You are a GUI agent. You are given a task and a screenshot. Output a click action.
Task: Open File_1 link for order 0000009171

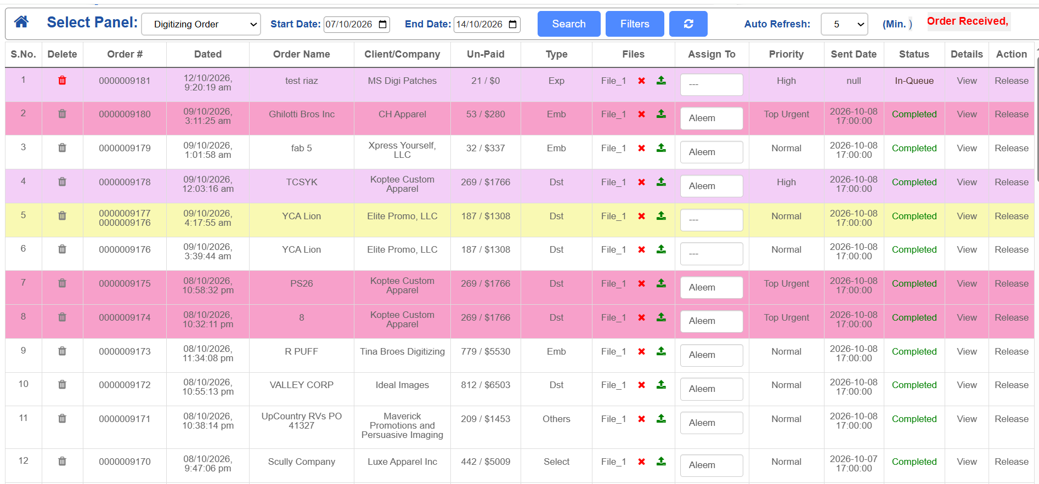[613, 419]
